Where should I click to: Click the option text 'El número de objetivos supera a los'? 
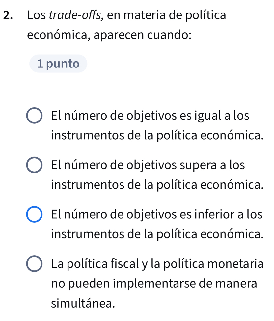[148, 165]
